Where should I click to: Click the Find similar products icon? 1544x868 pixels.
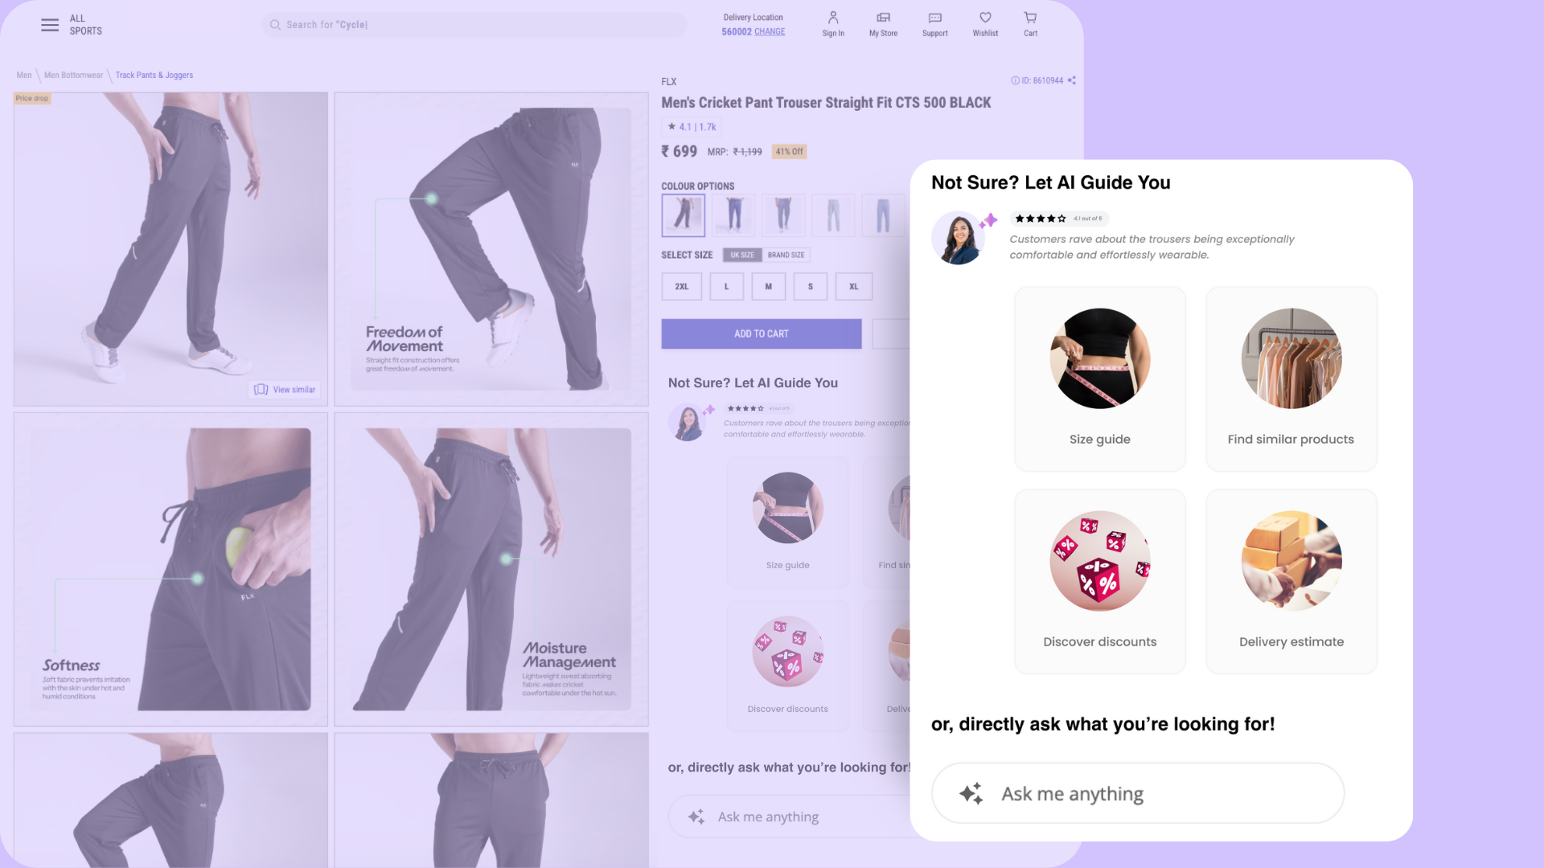(1291, 358)
